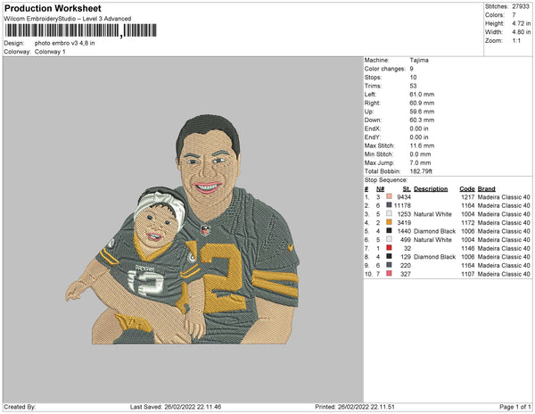Click thread code 1146
This screenshot has width=535, height=414.
pyautogui.click(x=468, y=248)
